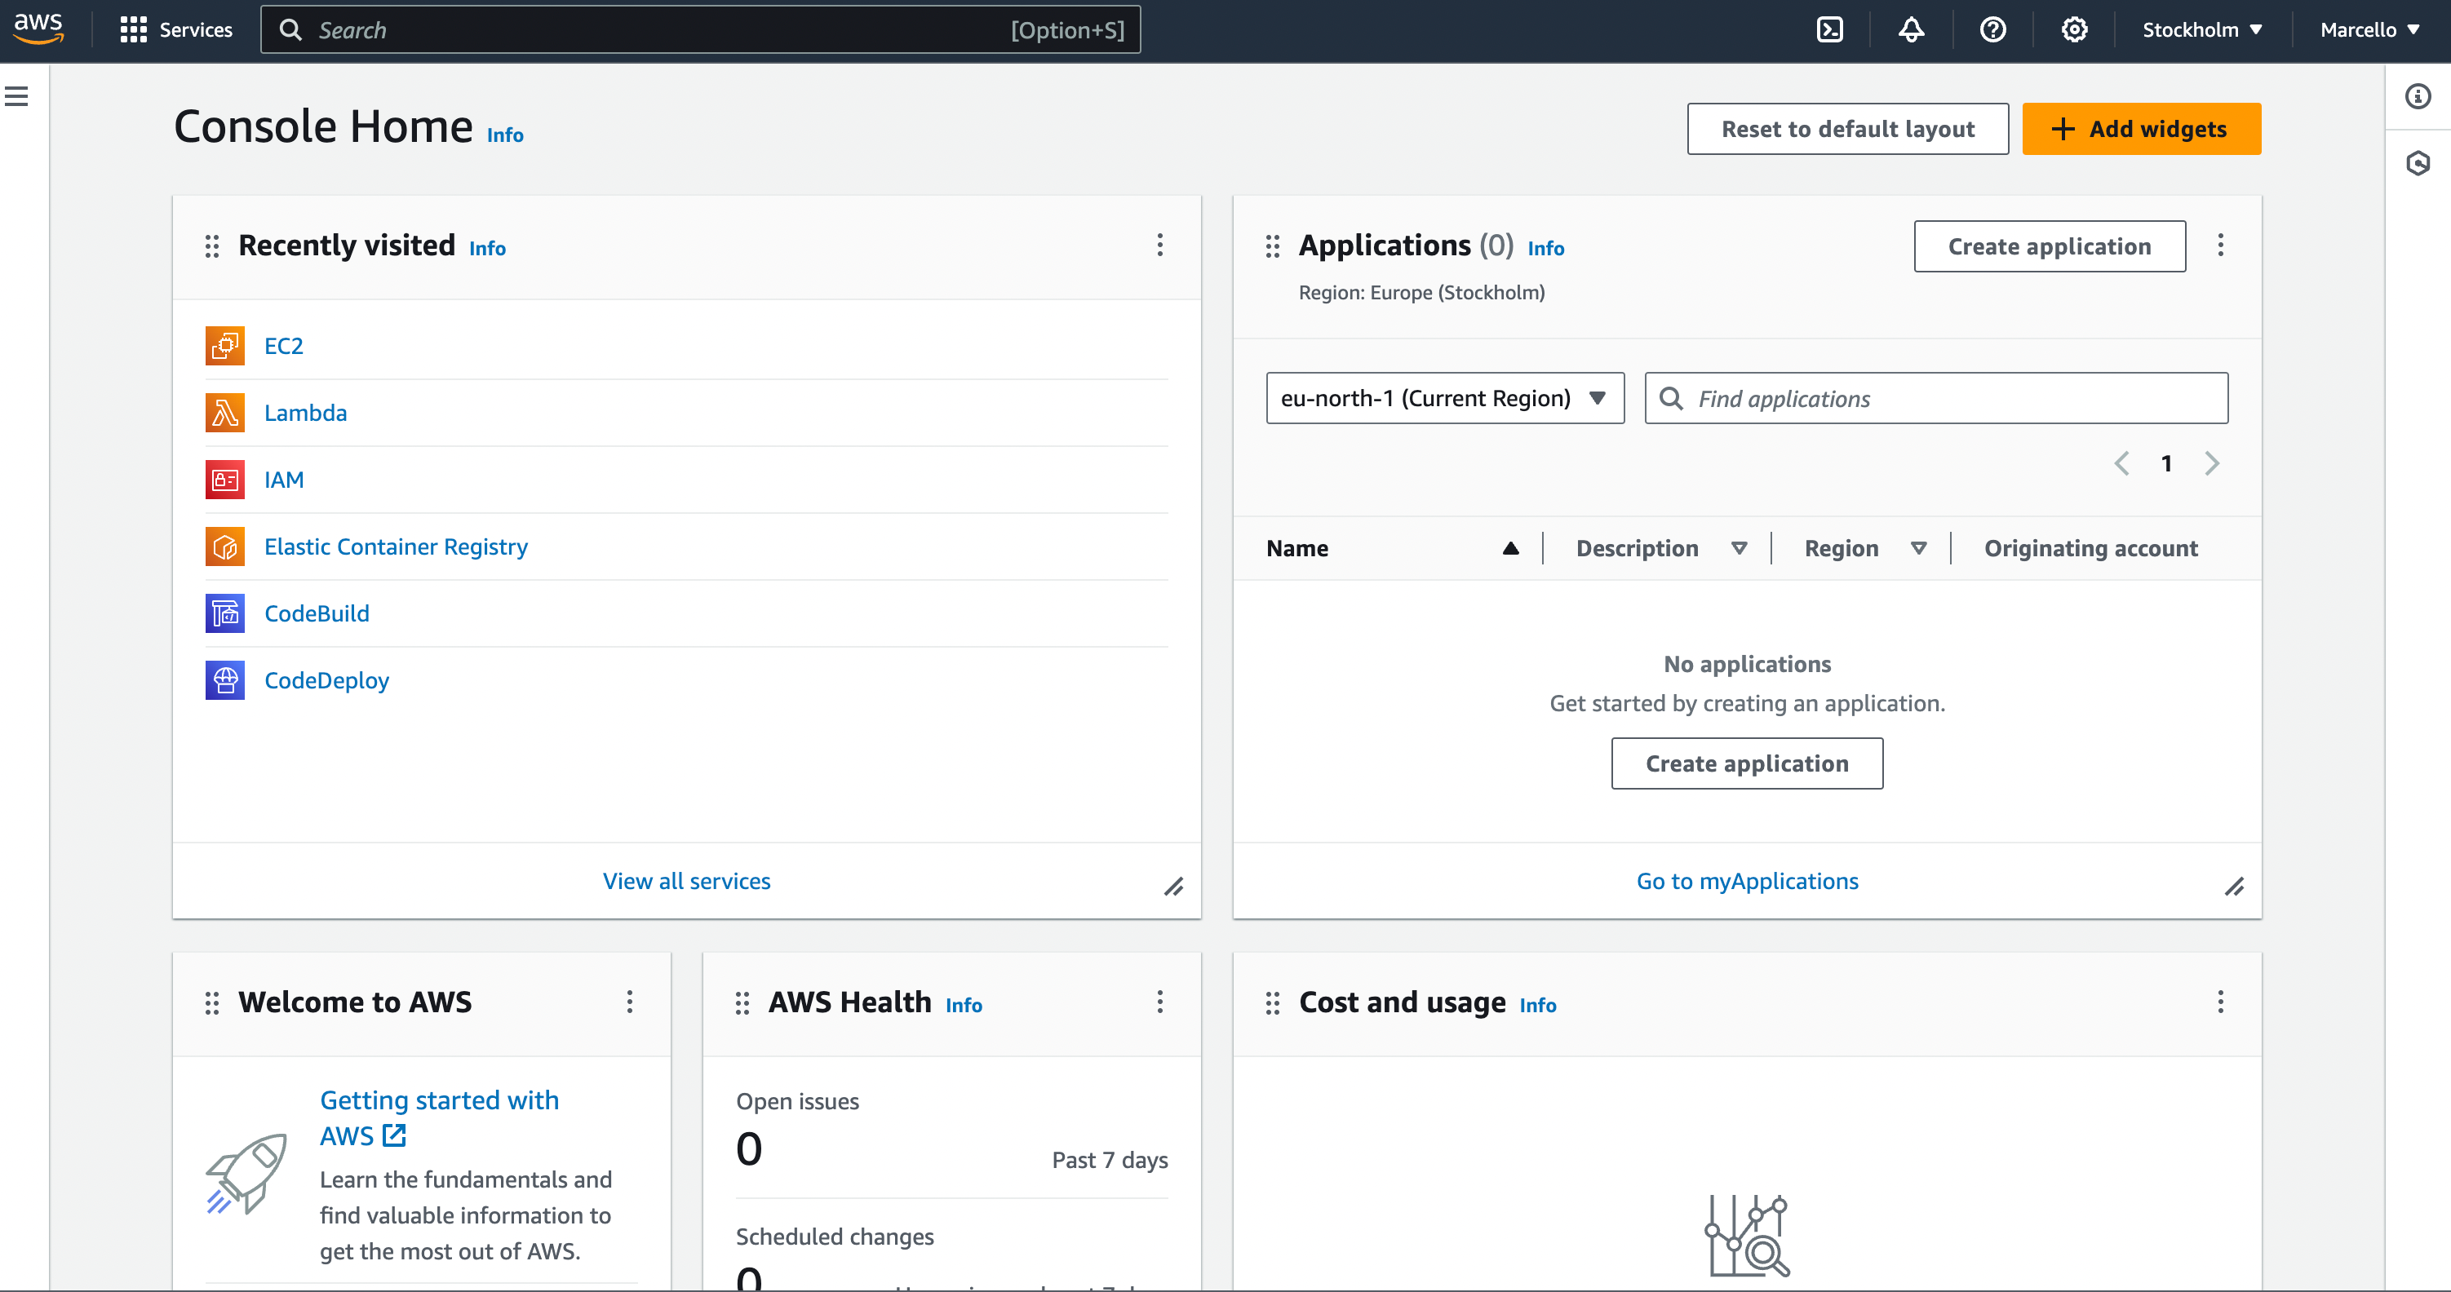The height and width of the screenshot is (1292, 2451).
Task: Go to next applications page
Action: pos(2211,463)
